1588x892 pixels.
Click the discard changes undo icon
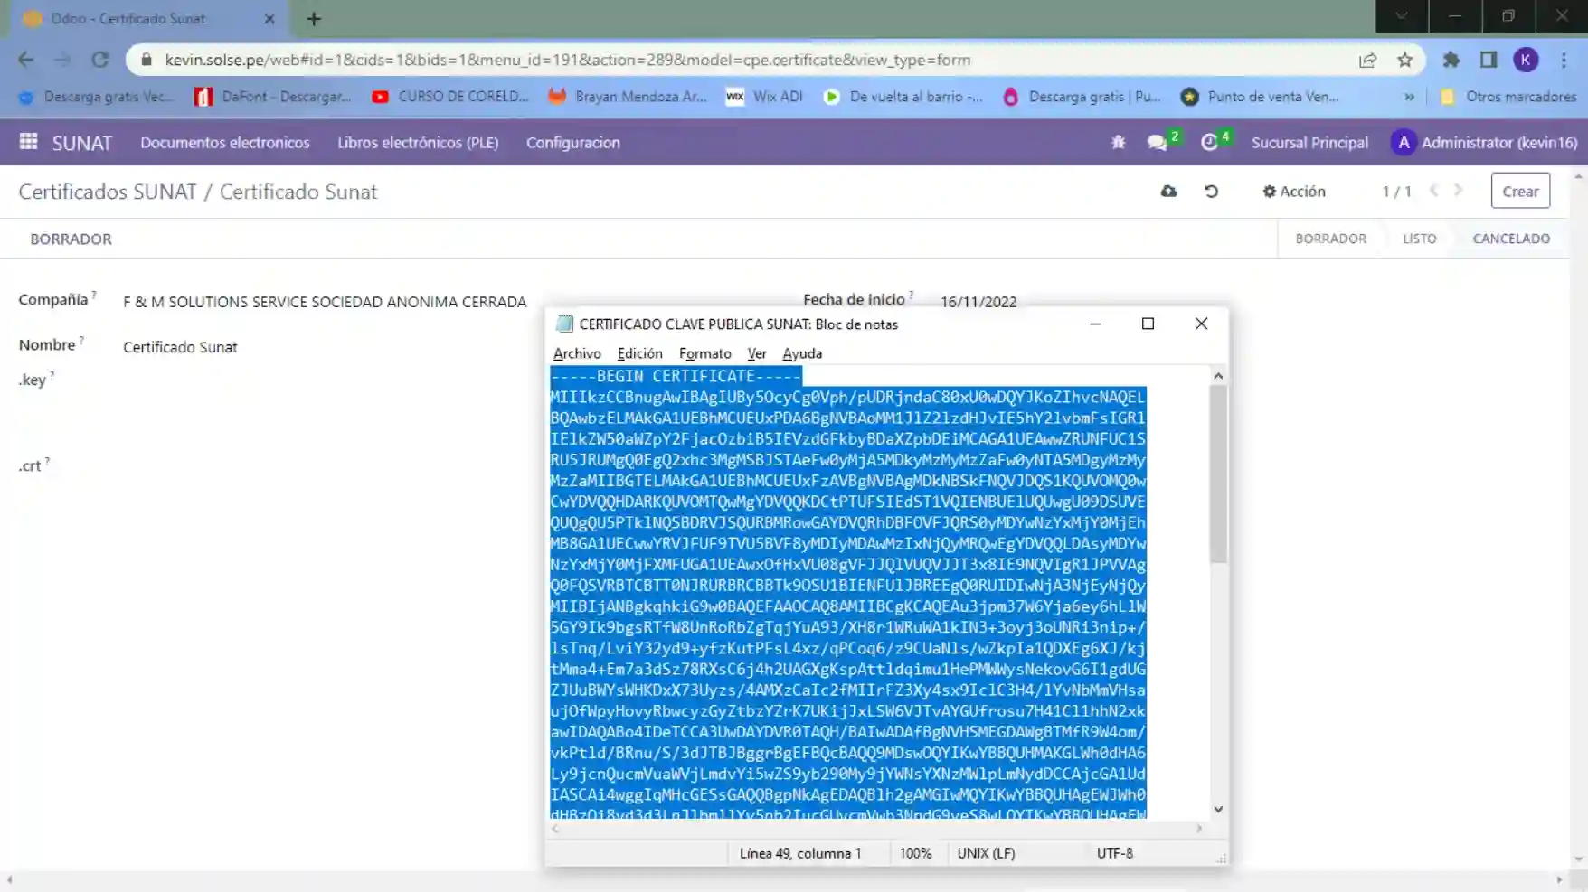click(1211, 191)
